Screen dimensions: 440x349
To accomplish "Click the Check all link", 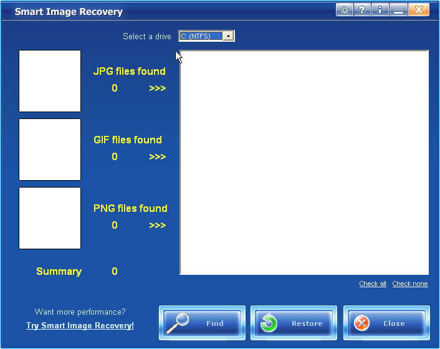I will (373, 284).
